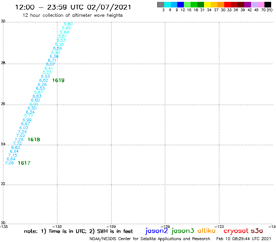Viewport: 276px width, 242px height.
Task: Click the purple legend swatch
Action: 248,4
